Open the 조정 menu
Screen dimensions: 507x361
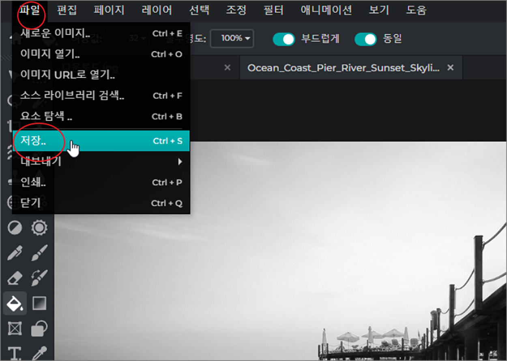pyautogui.click(x=236, y=10)
